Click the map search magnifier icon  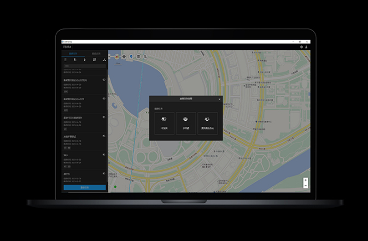pyautogui.click(x=145, y=56)
